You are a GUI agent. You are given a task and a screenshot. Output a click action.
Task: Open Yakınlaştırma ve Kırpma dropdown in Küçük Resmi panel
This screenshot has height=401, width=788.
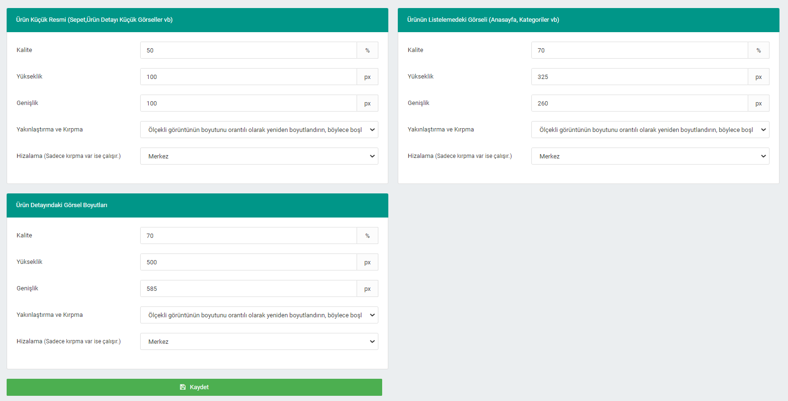pos(259,130)
